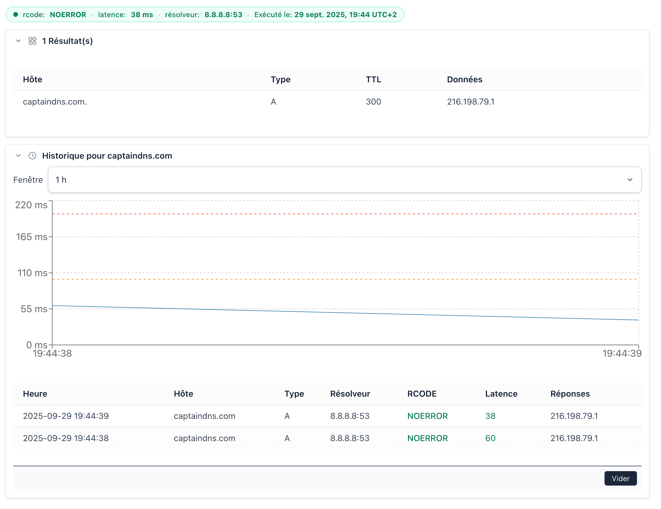The width and height of the screenshot is (661, 509).
Task: Collapse the 1 Résultat(s) section
Action: 18,41
